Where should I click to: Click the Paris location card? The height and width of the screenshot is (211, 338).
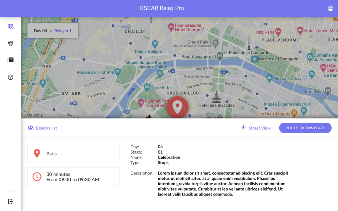(74, 154)
